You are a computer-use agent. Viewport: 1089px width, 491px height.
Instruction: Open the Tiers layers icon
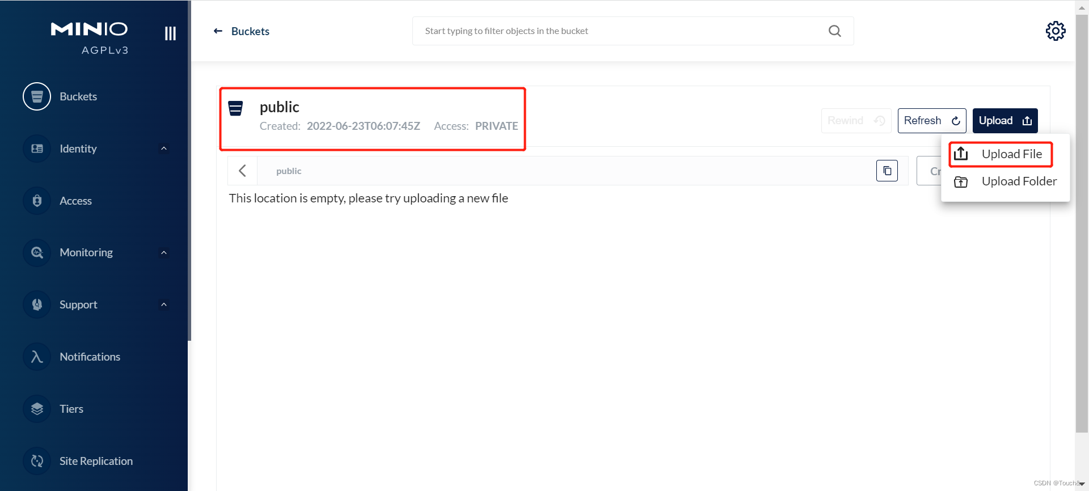[37, 409]
